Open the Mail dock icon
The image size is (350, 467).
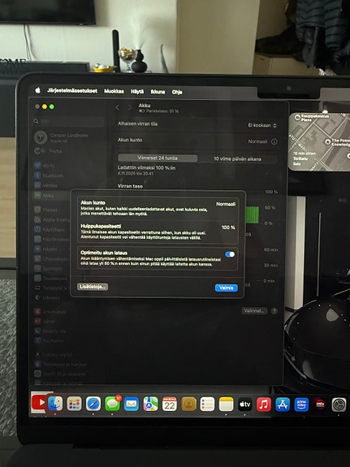(x=132, y=404)
